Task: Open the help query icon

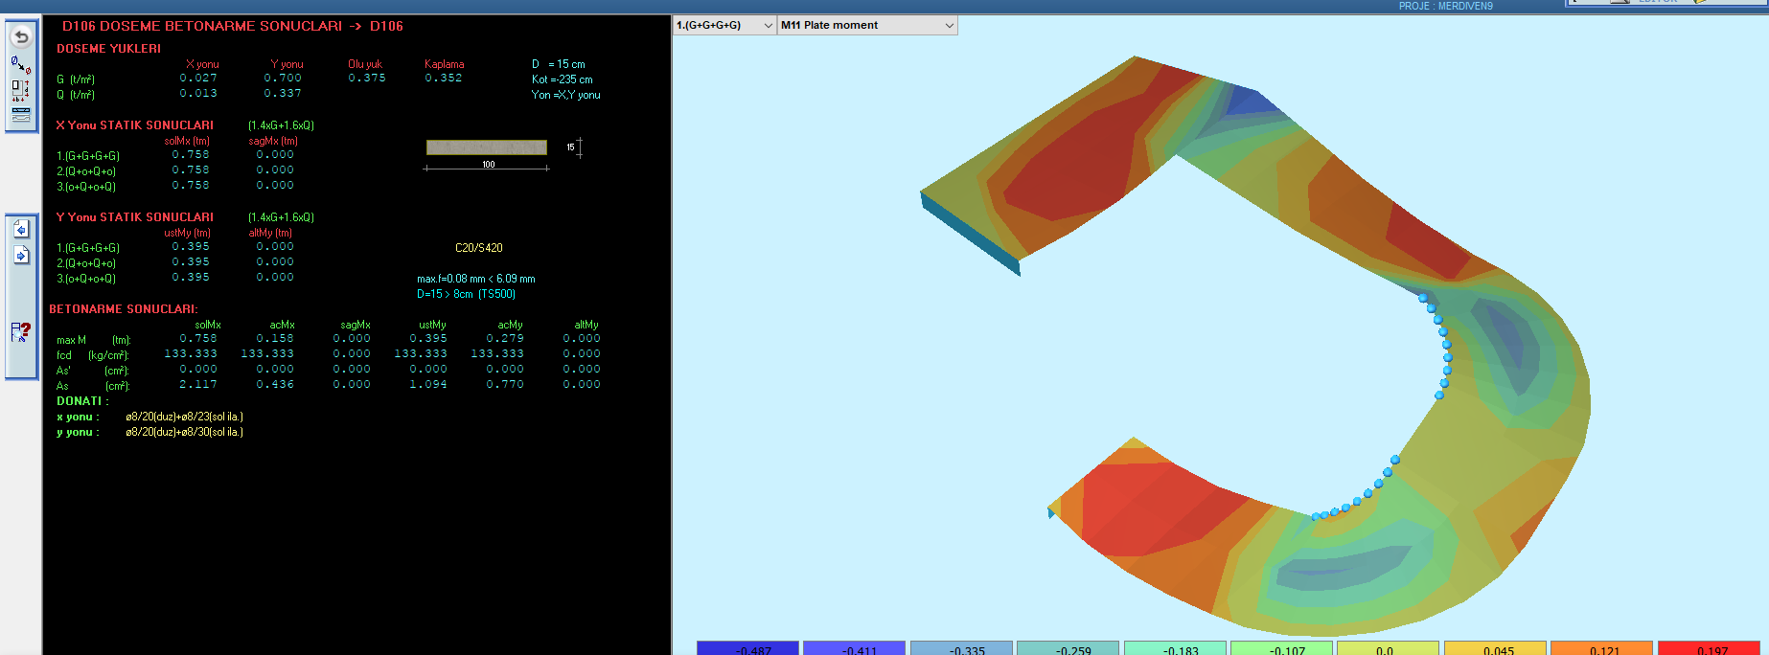Action: tap(21, 332)
